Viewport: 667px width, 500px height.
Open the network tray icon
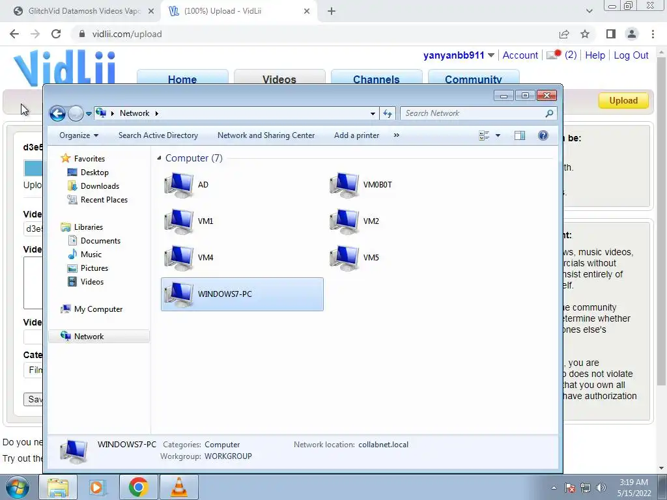(586, 488)
